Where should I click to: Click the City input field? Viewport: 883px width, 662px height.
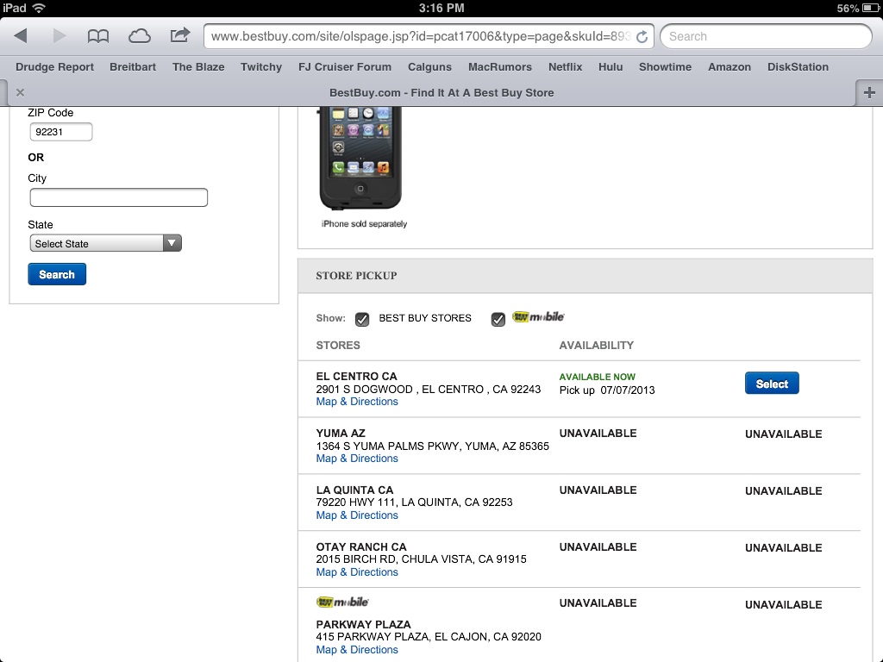click(119, 197)
